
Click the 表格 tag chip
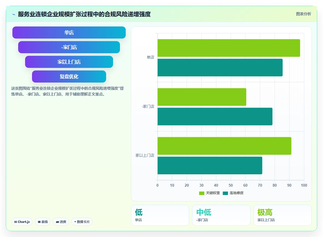tap(43, 222)
